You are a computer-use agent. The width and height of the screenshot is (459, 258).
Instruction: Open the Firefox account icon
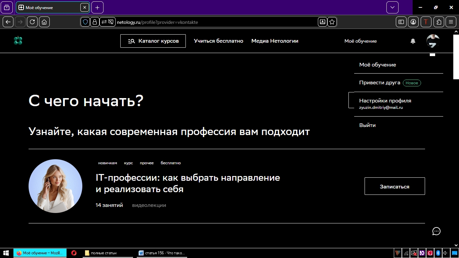413,22
